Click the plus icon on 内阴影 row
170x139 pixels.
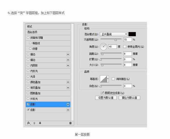68,66
